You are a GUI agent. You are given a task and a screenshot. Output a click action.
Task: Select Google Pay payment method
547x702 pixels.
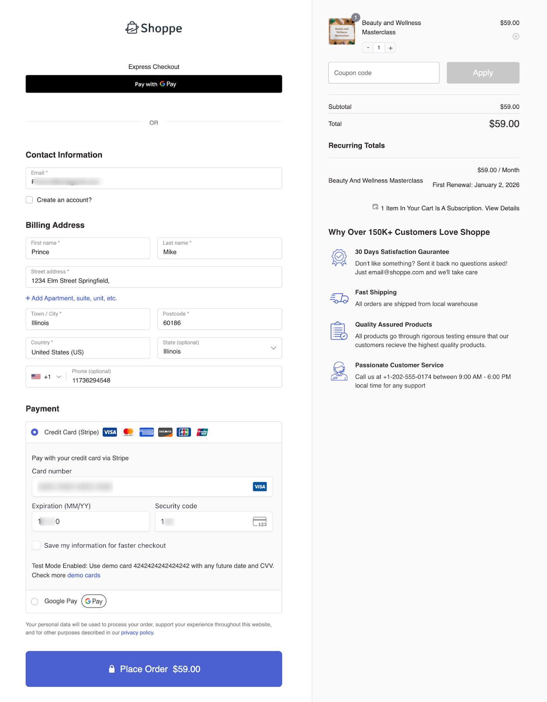tap(35, 602)
